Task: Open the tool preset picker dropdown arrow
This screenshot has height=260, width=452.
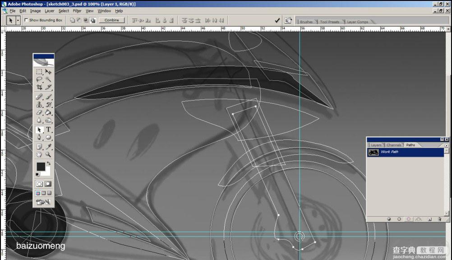Action: (18, 20)
